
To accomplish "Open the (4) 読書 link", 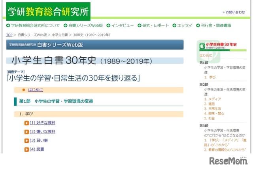I will [x=37, y=149].
